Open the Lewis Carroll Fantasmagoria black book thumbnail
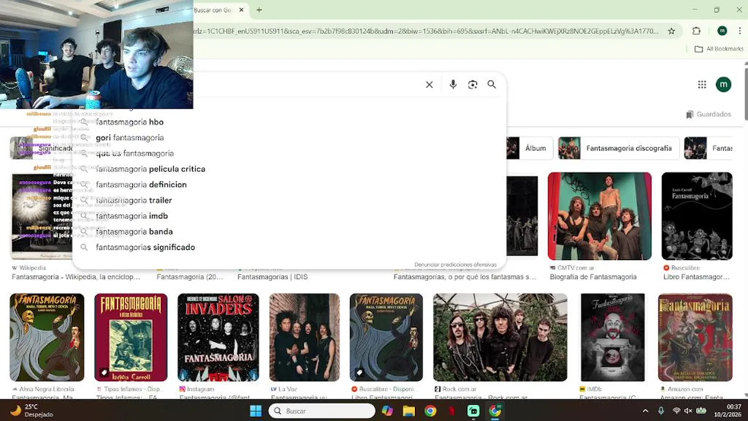The height and width of the screenshot is (421, 748). click(x=697, y=216)
